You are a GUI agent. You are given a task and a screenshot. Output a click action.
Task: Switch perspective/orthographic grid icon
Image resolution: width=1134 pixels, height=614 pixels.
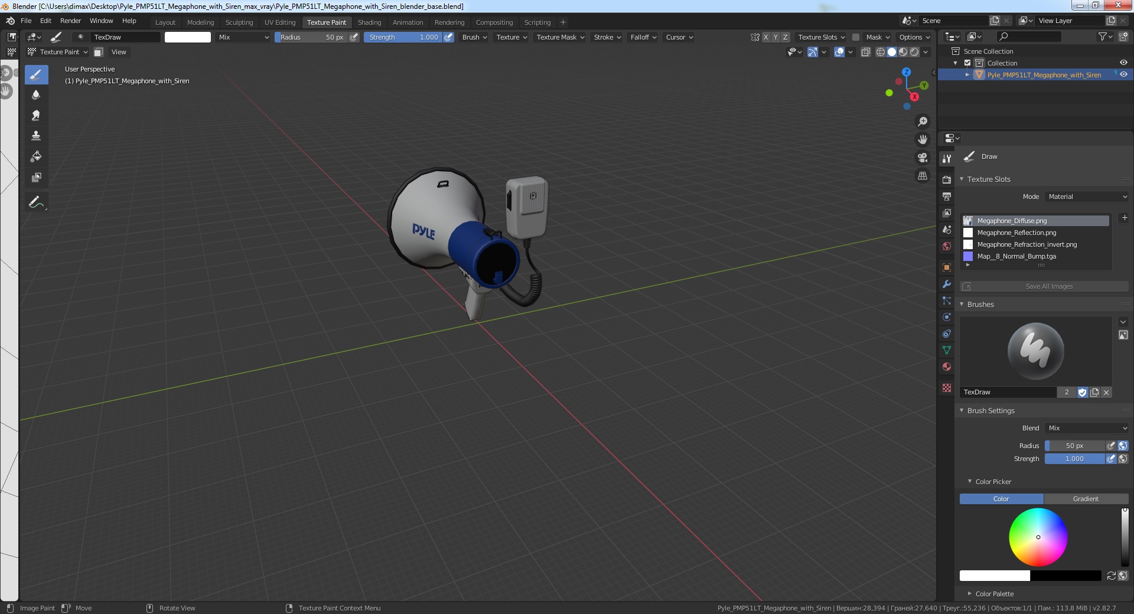(922, 176)
